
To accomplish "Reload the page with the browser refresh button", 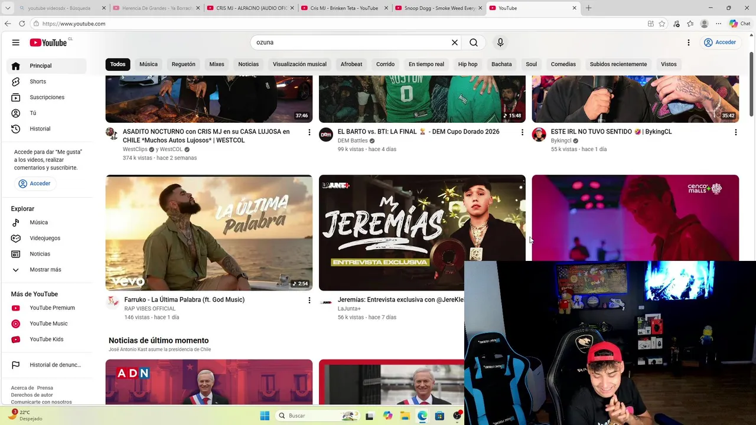I will 22,24.
